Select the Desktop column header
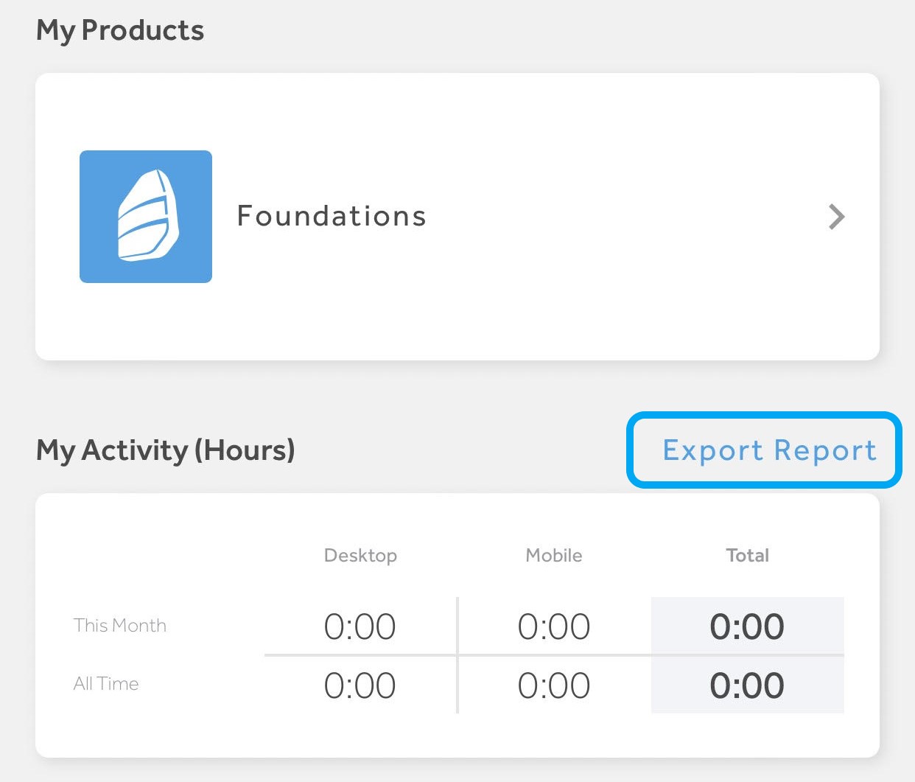The image size is (915, 782). [360, 556]
